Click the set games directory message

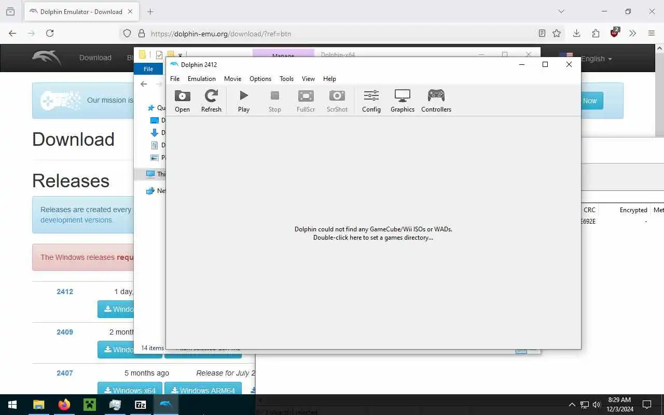click(374, 233)
